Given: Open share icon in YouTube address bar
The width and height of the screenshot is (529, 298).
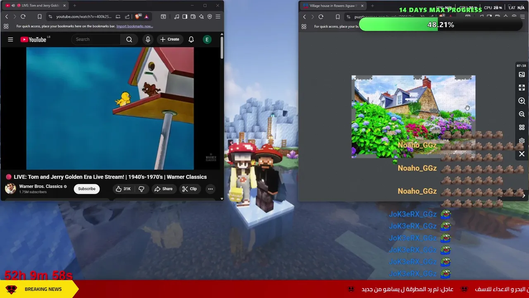Looking at the screenshot, I should (127, 17).
